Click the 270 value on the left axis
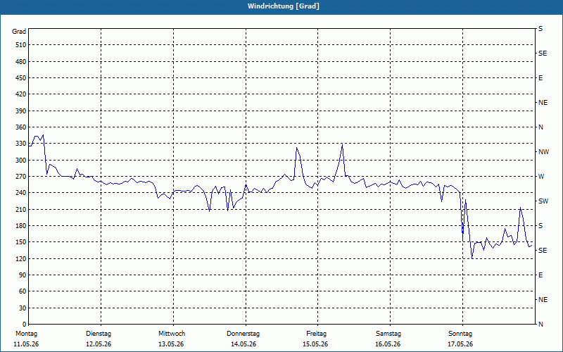The width and height of the screenshot is (563, 352). 21,177
